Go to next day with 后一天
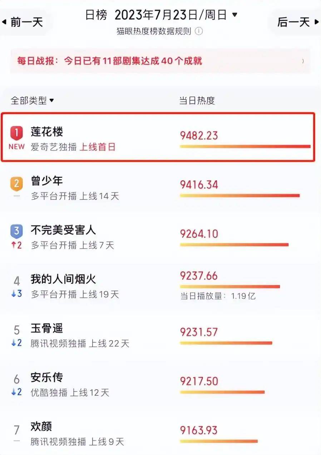This screenshot has width=321, height=455. click(x=297, y=22)
